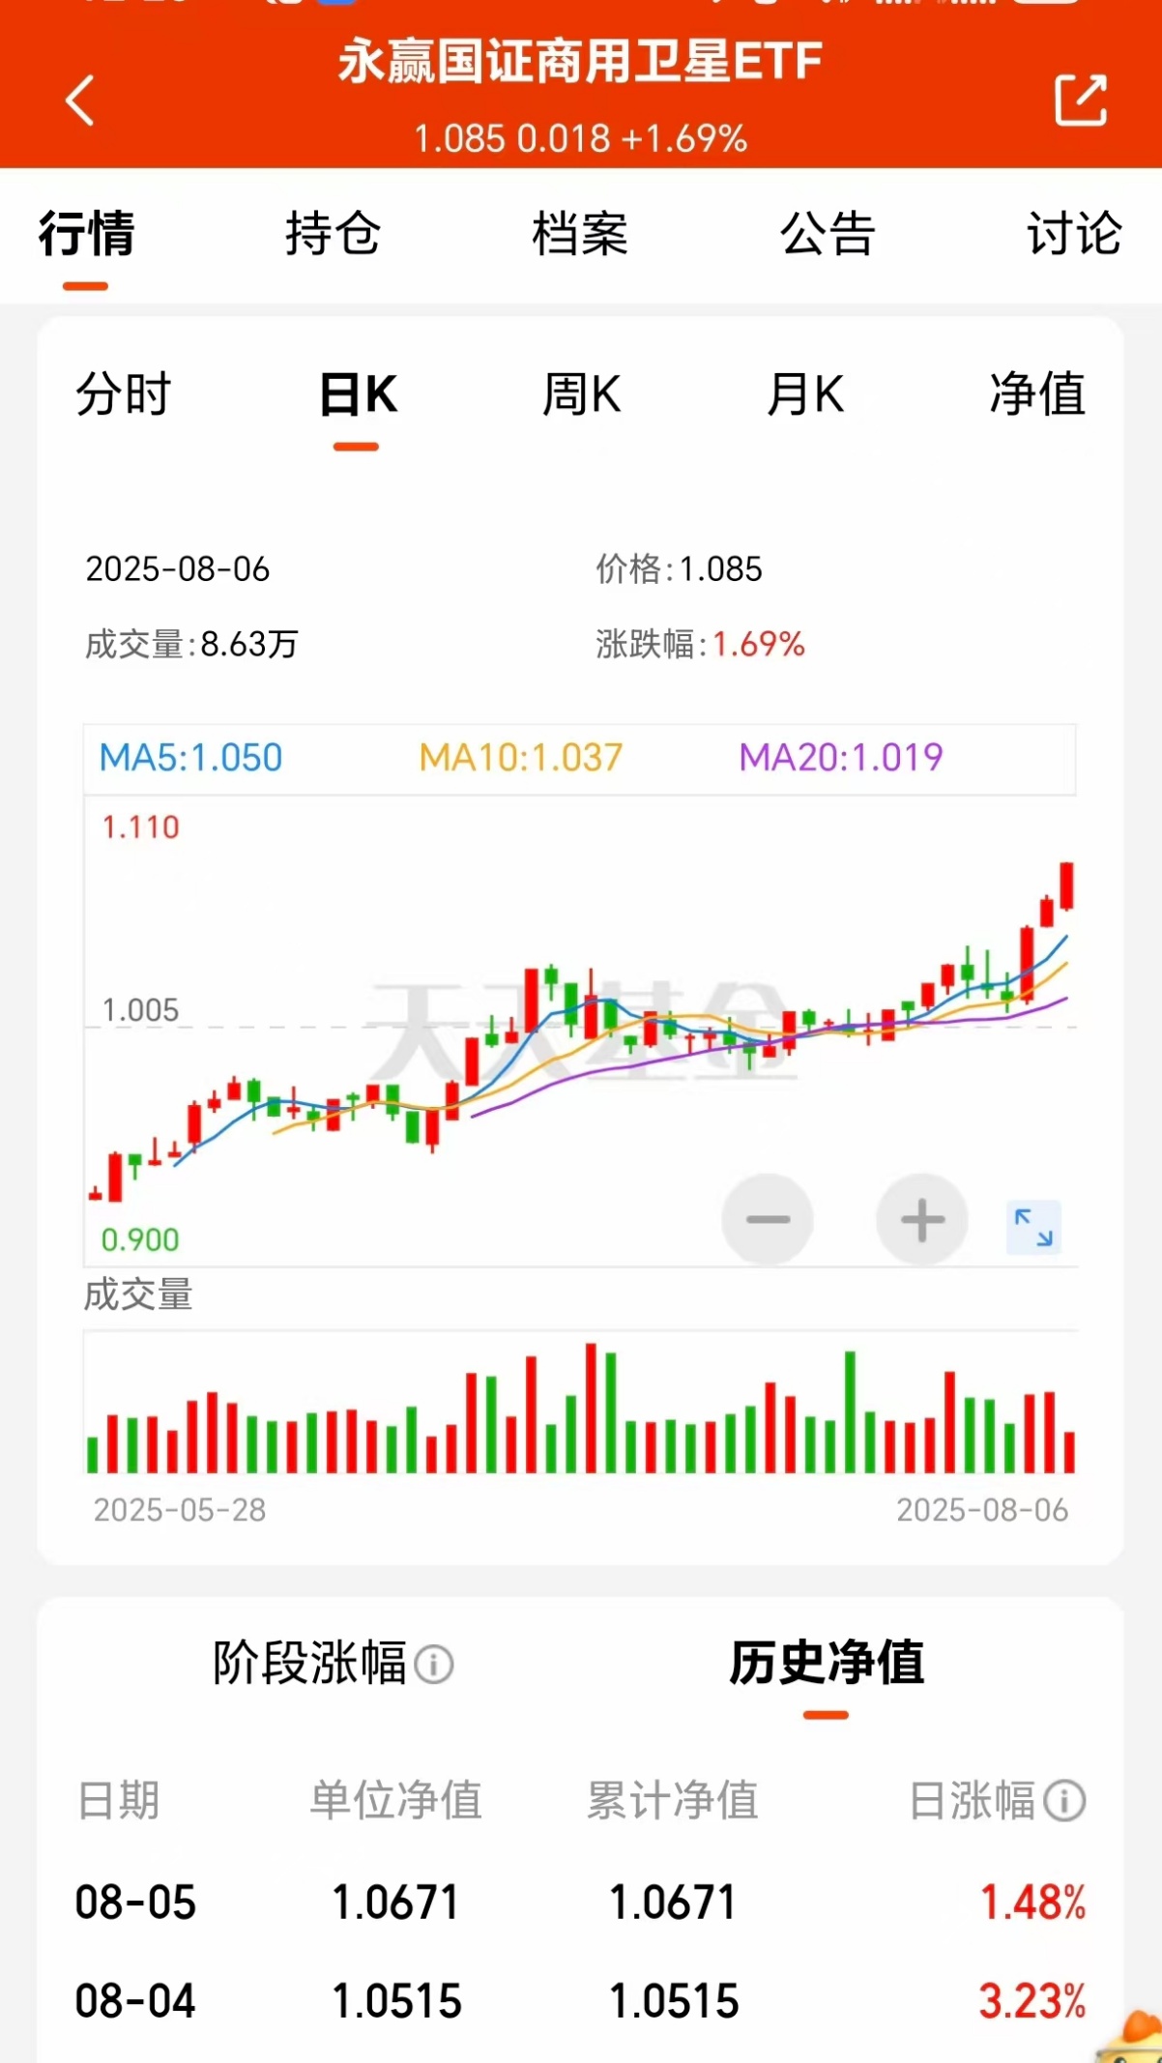Select 净值 chart view

[1037, 394]
